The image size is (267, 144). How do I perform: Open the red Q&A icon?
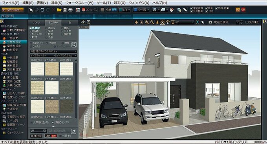coord(243,10)
